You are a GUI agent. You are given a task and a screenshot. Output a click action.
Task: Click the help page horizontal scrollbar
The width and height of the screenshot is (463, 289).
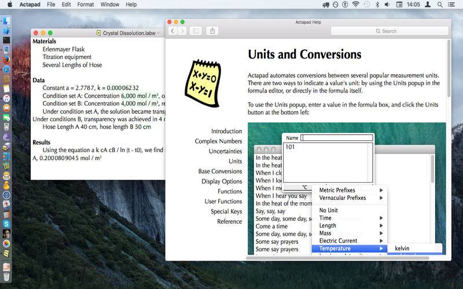[x=337, y=258]
